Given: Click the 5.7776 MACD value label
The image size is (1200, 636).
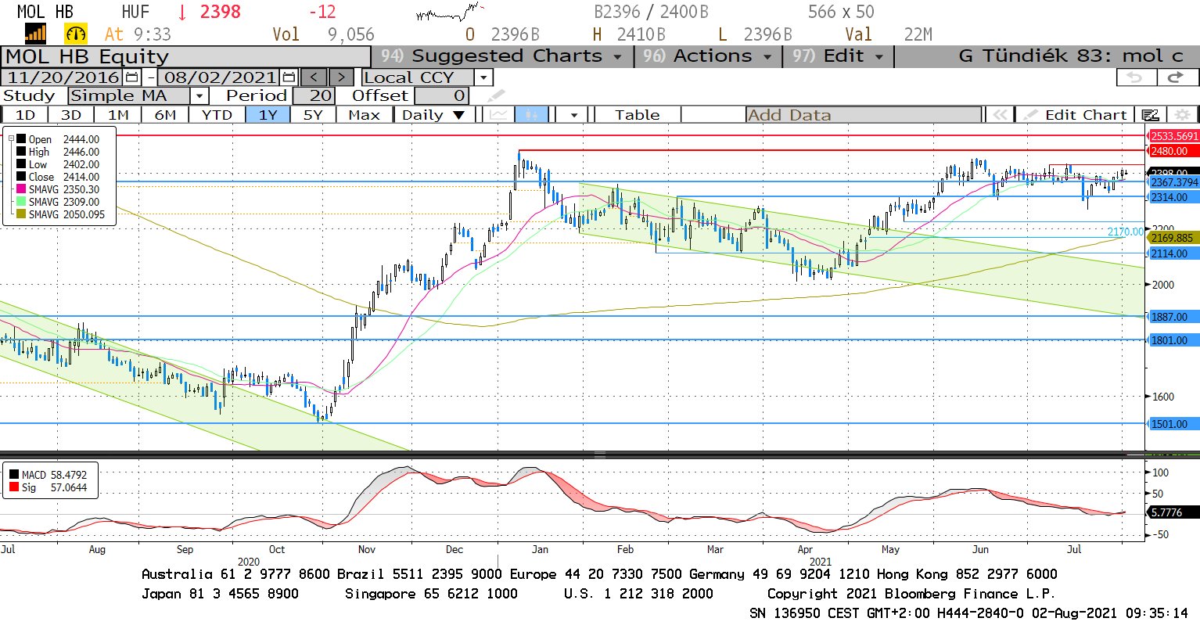Looking at the screenshot, I should (x=1172, y=512).
